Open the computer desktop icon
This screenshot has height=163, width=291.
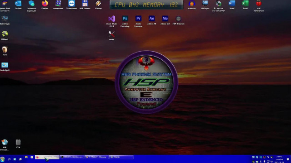5,20
